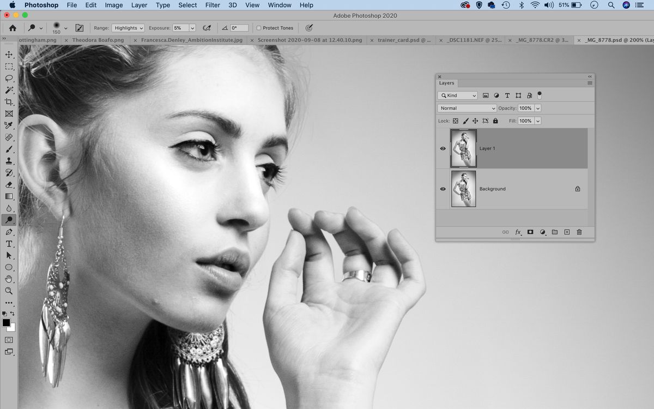This screenshot has height=409, width=654.
Task: Select the Brush tool
Action: [x=9, y=149]
